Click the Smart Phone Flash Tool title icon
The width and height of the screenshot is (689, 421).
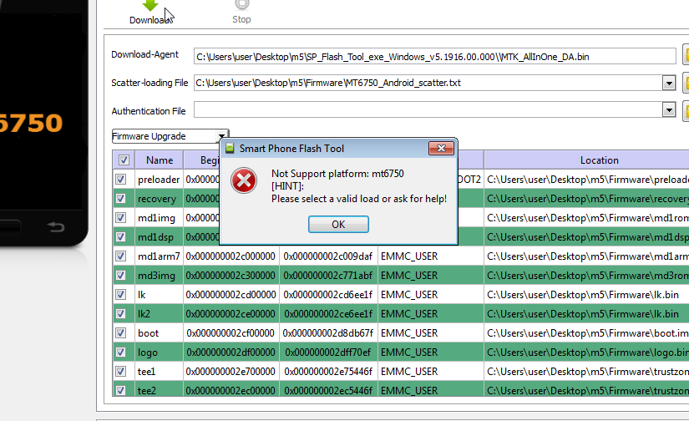[230, 149]
